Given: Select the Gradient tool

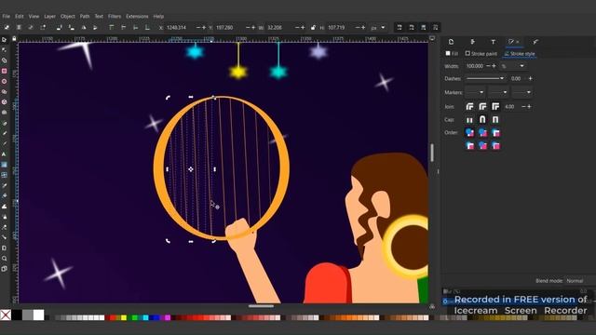Looking at the screenshot, I should coord(4,165).
